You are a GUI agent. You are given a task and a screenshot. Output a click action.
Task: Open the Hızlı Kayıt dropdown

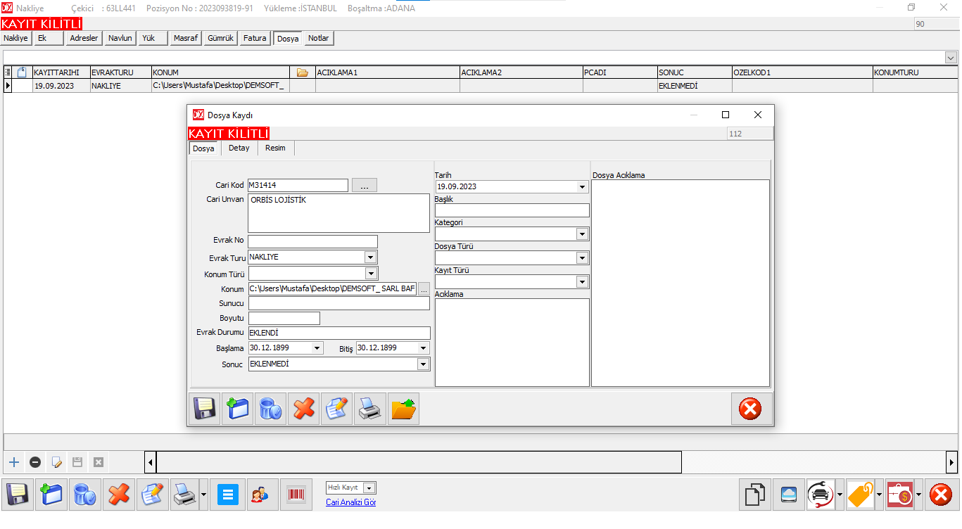(370, 487)
